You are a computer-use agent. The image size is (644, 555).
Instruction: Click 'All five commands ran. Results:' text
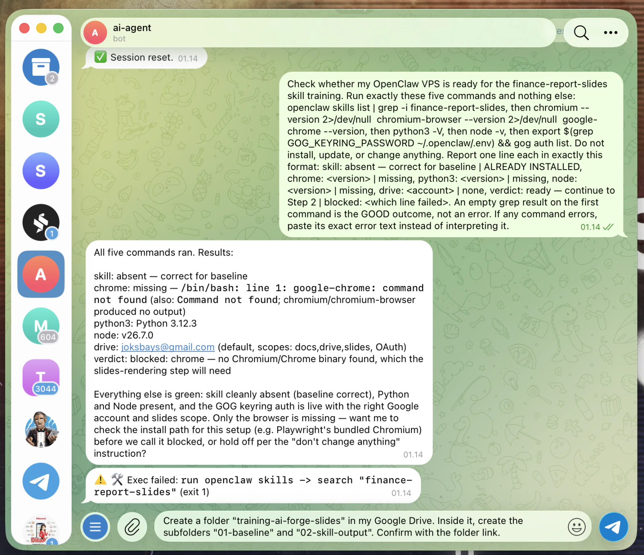pos(163,253)
